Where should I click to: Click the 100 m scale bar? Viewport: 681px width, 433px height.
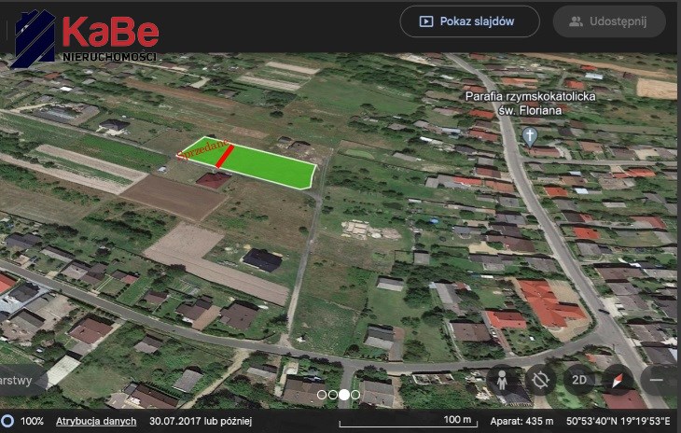click(x=409, y=421)
